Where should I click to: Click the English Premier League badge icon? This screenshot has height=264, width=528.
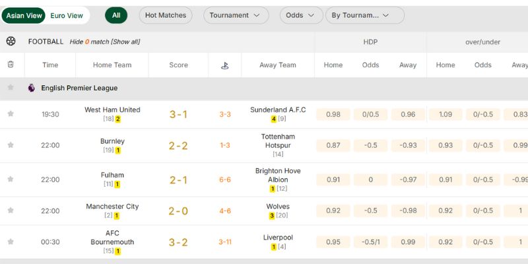pos(32,88)
